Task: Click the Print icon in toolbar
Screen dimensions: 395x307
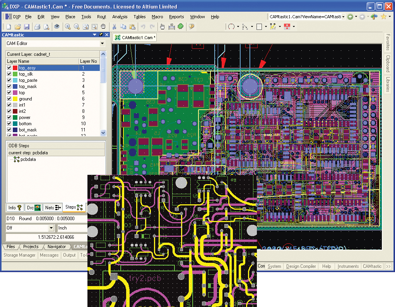Action: 38,27
